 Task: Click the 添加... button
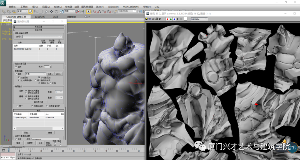coord(27,133)
